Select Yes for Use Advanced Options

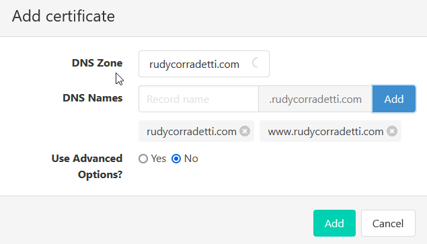coord(143,159)
